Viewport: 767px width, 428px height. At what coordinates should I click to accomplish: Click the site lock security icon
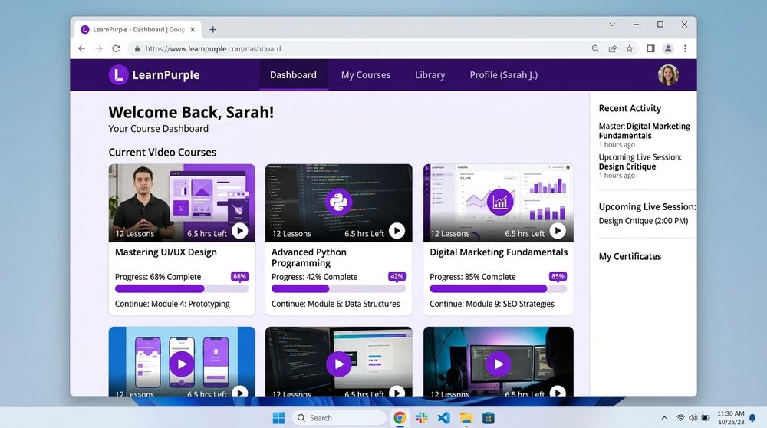[137, 48]
